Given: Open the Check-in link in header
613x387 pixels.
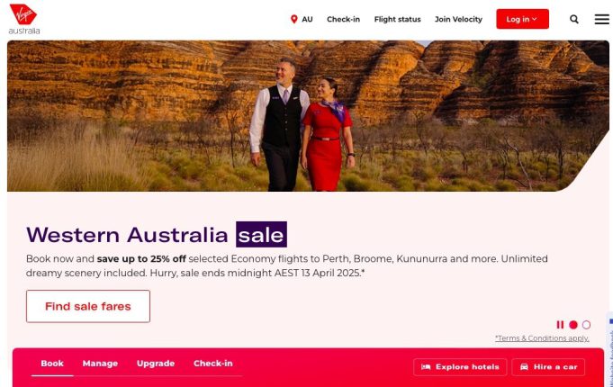Looking at the screenshot, I should pos(343,19).
